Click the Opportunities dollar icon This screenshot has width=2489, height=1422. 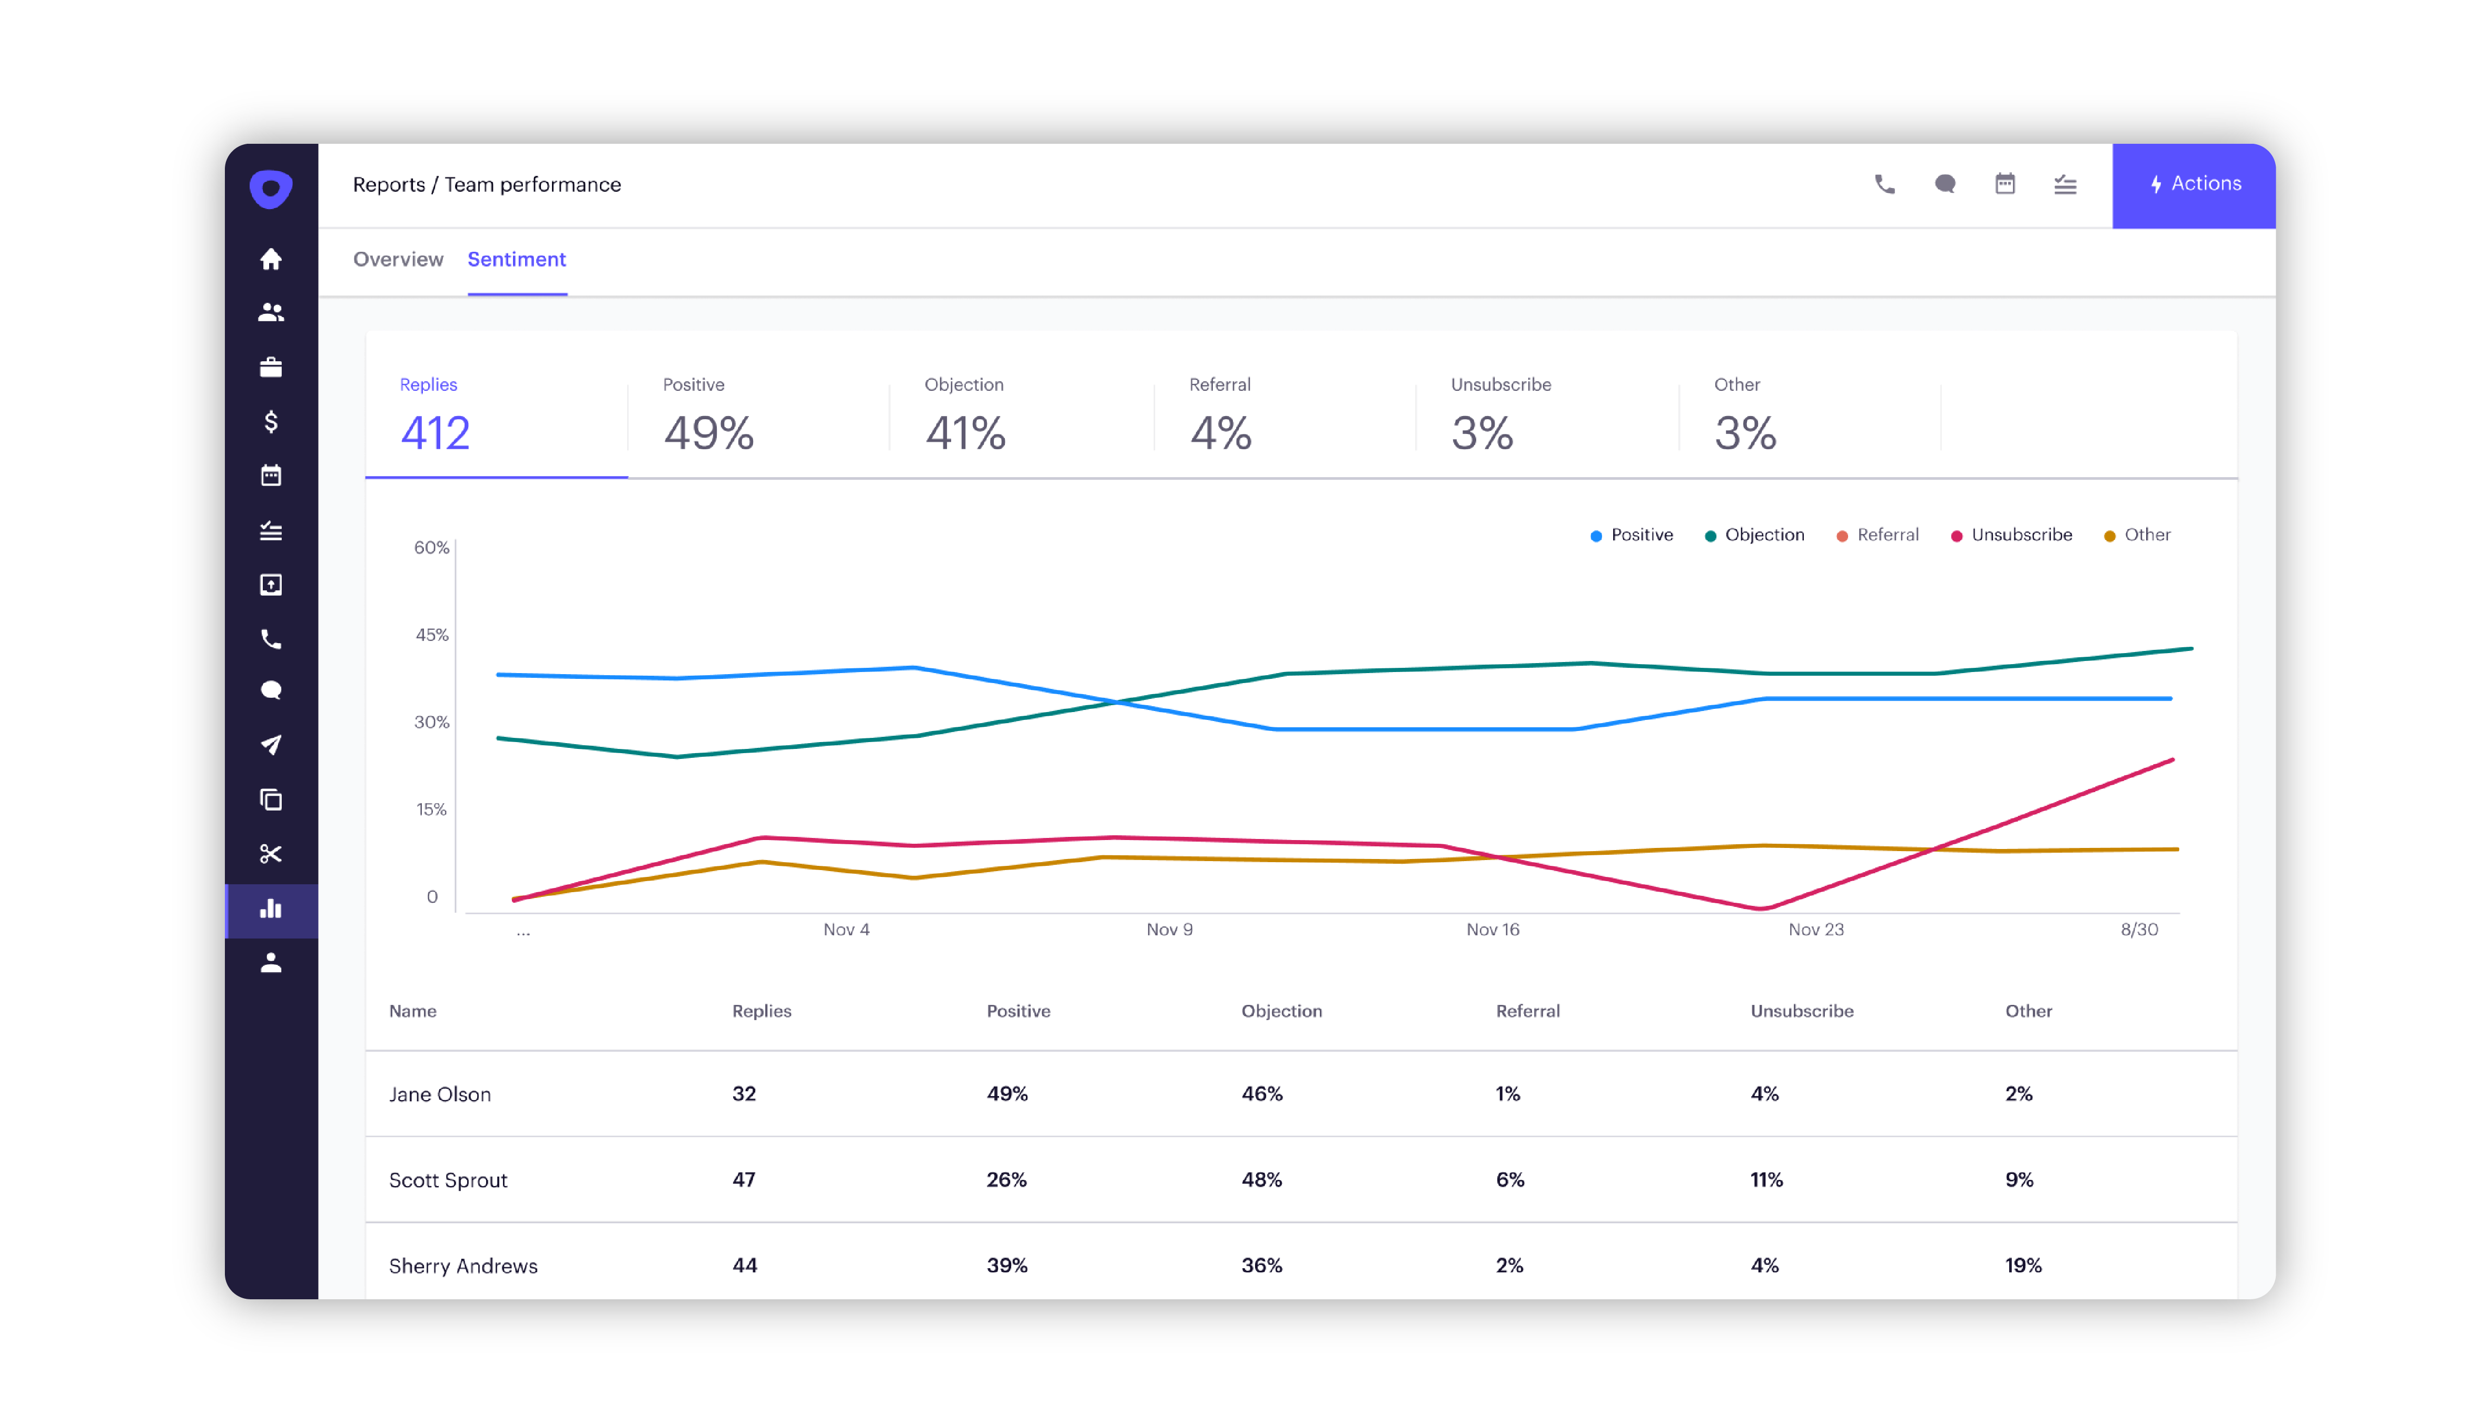271,422
